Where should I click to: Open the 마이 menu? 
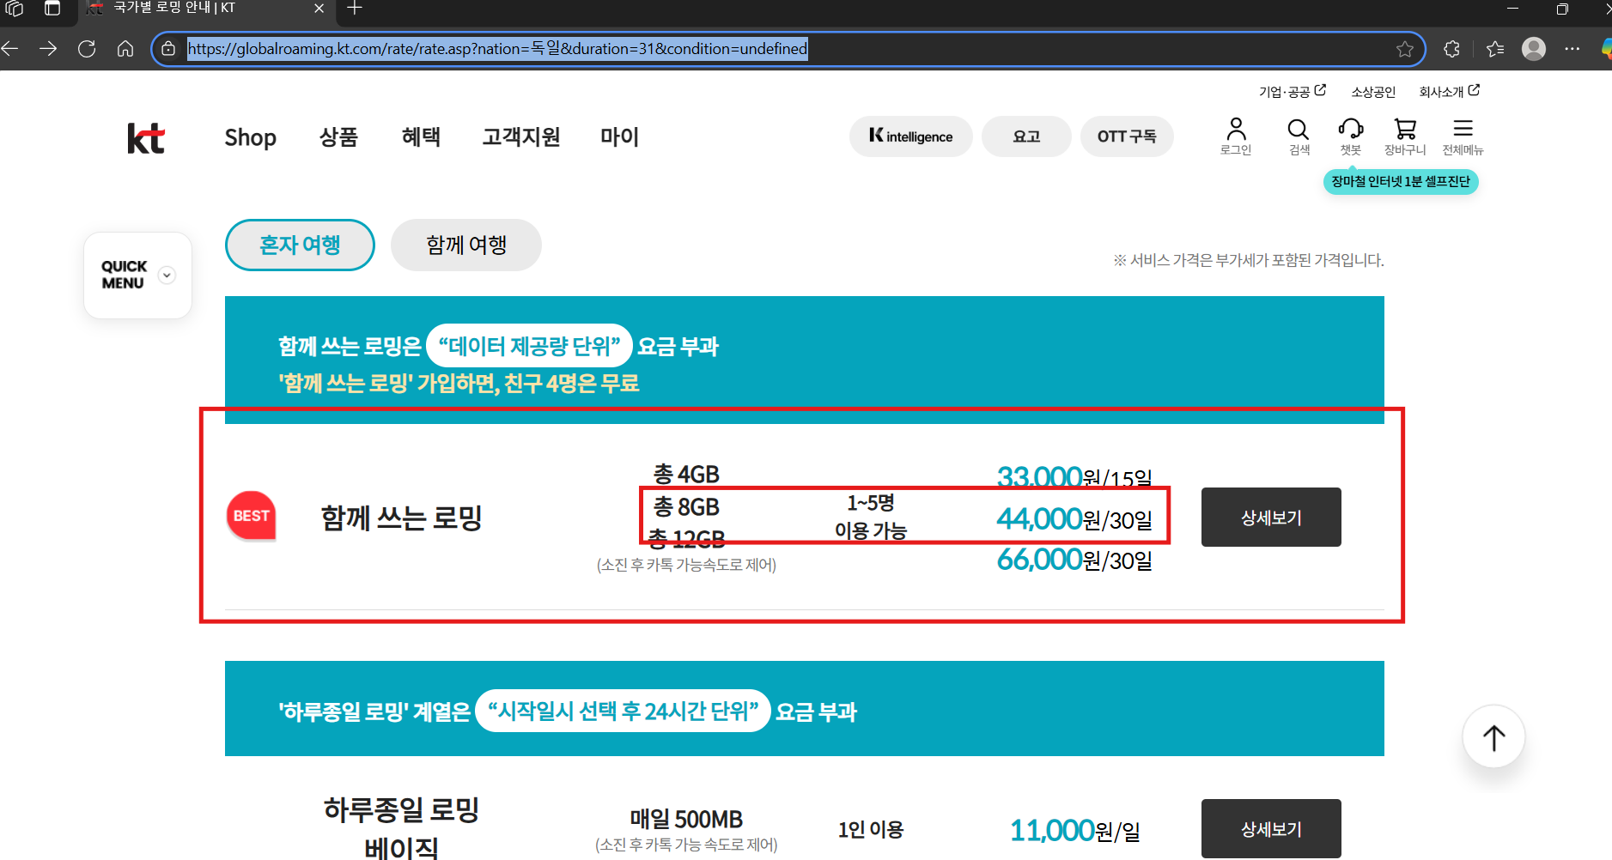(619, 137)
